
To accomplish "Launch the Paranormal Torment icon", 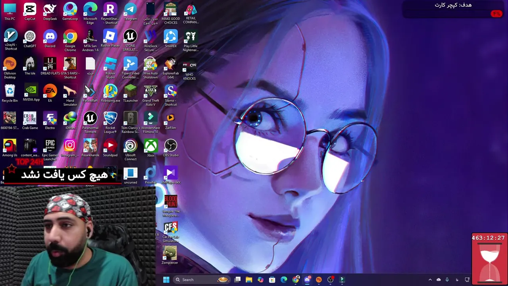I will pyautogui.click(x=90, y=122).
